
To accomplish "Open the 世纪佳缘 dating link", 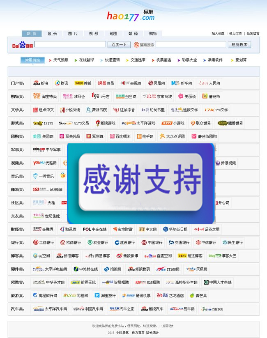I will coord(46,216).
